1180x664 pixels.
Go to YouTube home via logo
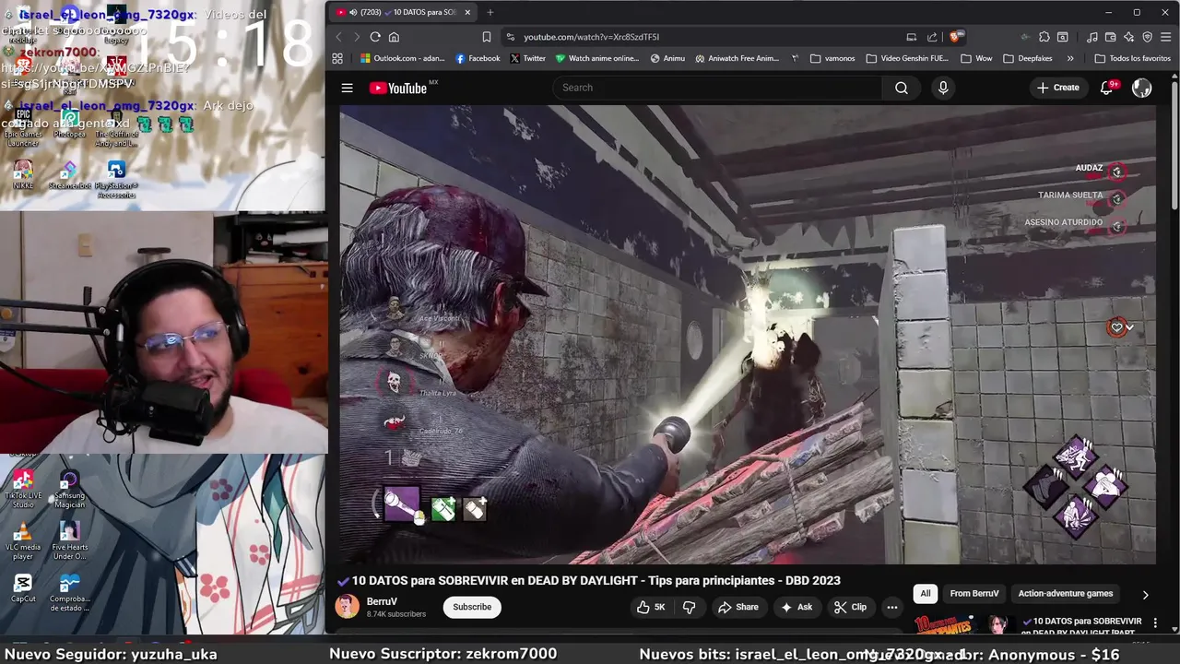398,88
